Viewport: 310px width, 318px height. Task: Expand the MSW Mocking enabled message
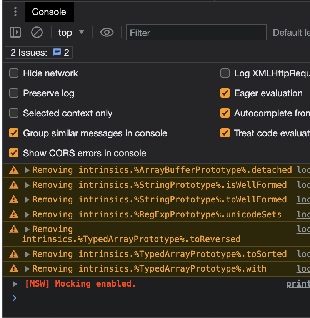[x=15, y=284]
